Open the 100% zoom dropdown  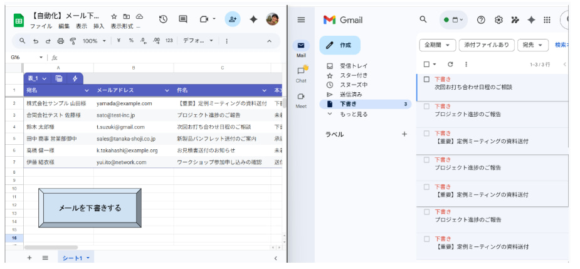tap(94, 41)
